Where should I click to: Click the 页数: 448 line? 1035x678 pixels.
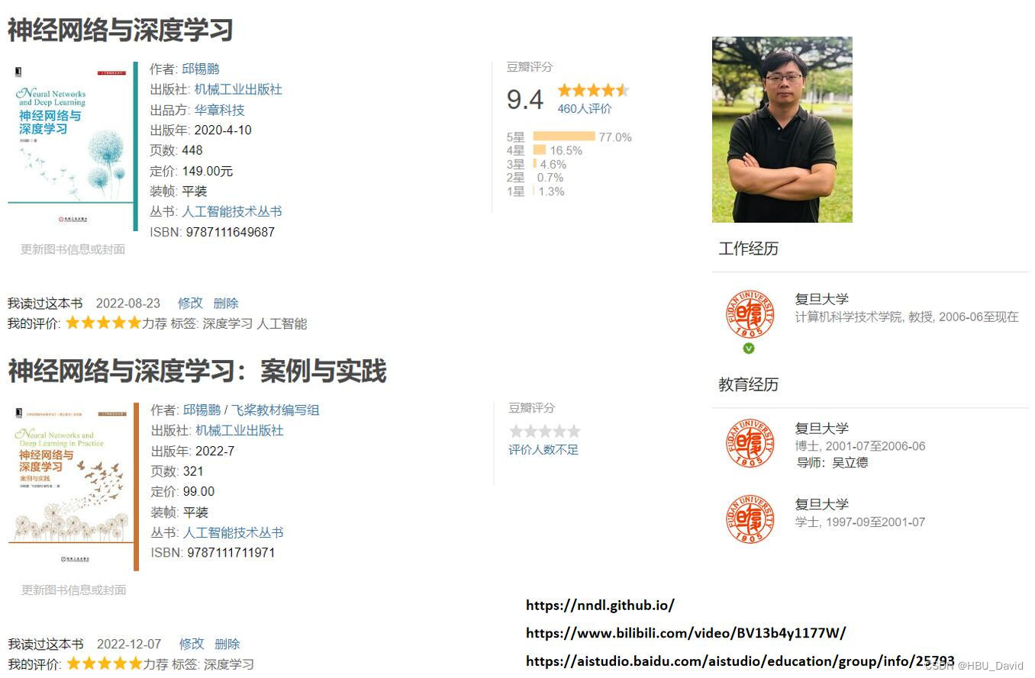pyautogui.click(x=176, y=150)
